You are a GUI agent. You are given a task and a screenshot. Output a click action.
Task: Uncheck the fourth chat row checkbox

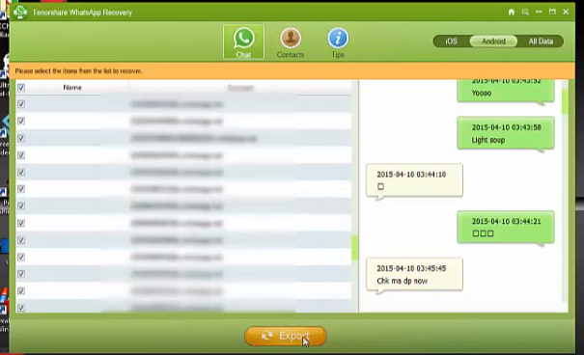[x=21, y=155]
